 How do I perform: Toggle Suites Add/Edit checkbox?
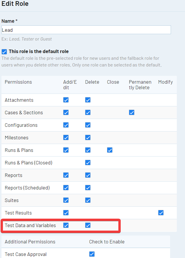click(66, 200)
